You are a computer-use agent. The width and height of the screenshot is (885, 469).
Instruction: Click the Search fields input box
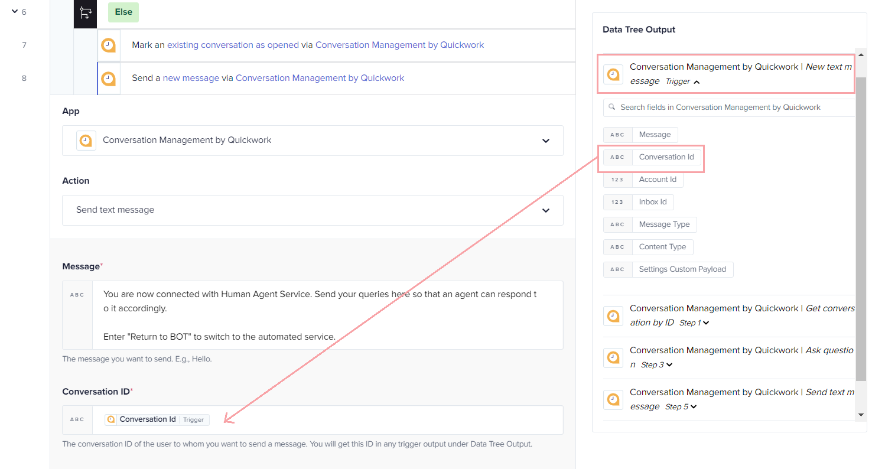pos(729,108)
